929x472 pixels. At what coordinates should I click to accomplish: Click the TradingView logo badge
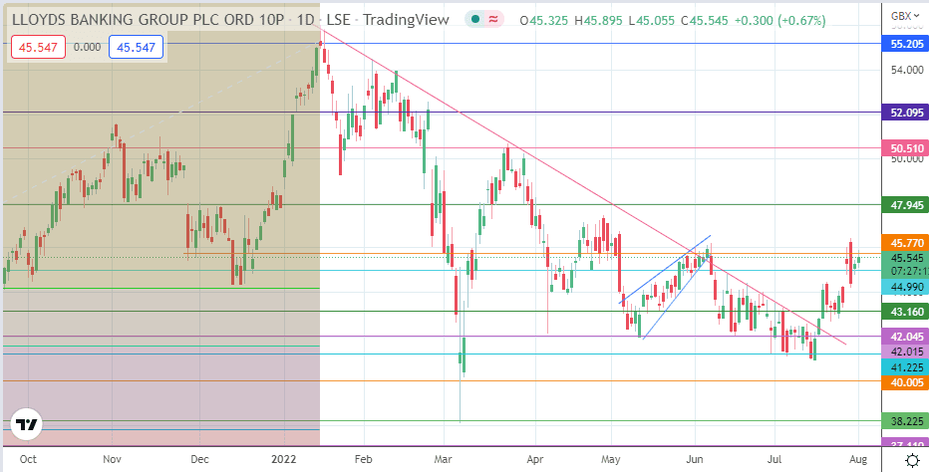(x=27, y=424)
